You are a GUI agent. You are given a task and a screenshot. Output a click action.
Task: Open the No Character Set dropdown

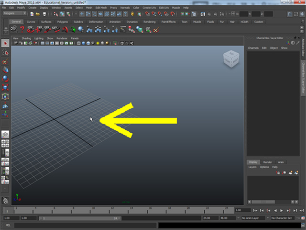283,218
